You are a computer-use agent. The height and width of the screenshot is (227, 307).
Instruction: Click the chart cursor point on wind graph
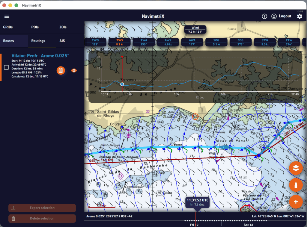[122, 84]
